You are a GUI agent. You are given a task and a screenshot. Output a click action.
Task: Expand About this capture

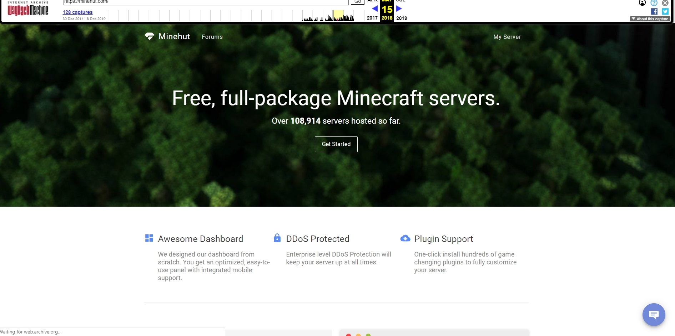650,19
